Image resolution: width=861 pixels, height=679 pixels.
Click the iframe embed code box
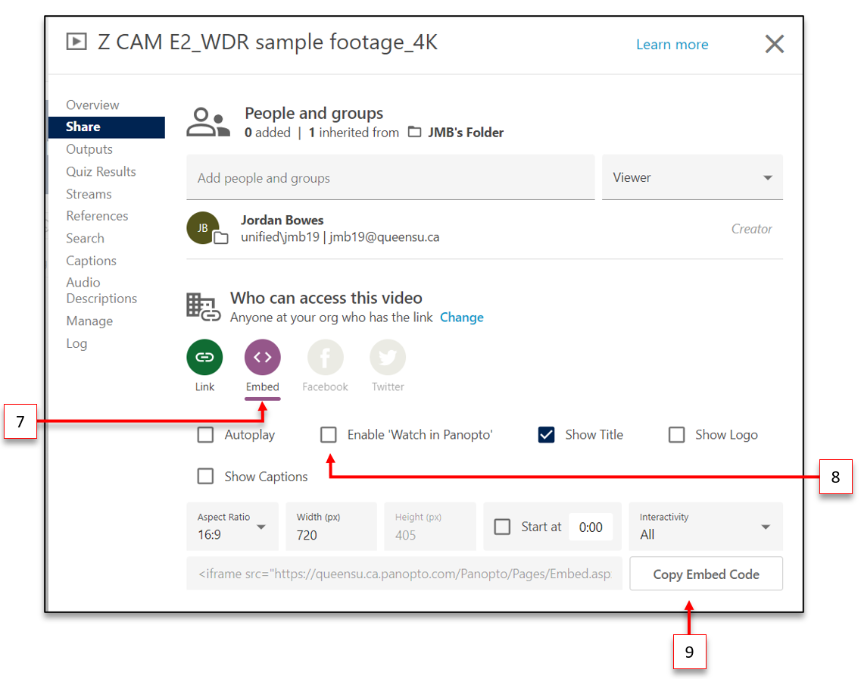(404, 574)
